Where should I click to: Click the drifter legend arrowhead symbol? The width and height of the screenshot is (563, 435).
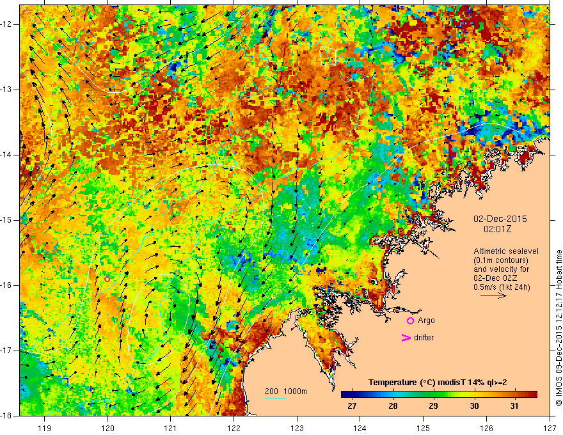click(x=406, y=338)
